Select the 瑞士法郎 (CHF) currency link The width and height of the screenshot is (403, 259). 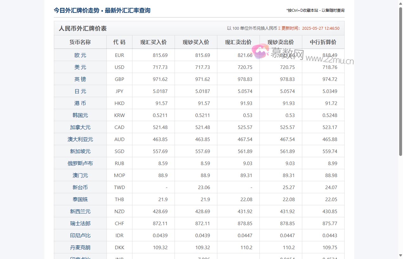point(80,223)
